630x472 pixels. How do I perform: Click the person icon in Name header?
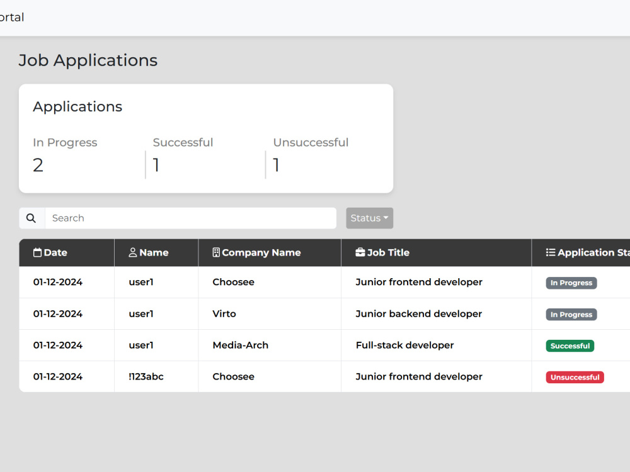tap(132, 252)
